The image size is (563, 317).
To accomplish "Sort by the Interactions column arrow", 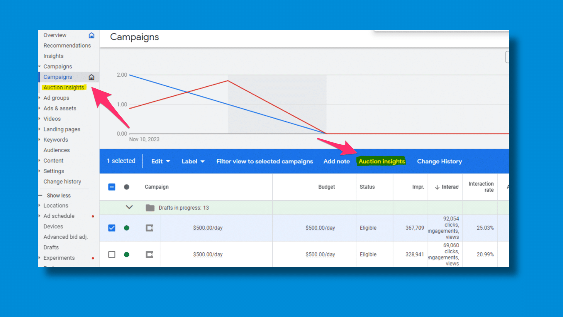I will tap(437, 187).
